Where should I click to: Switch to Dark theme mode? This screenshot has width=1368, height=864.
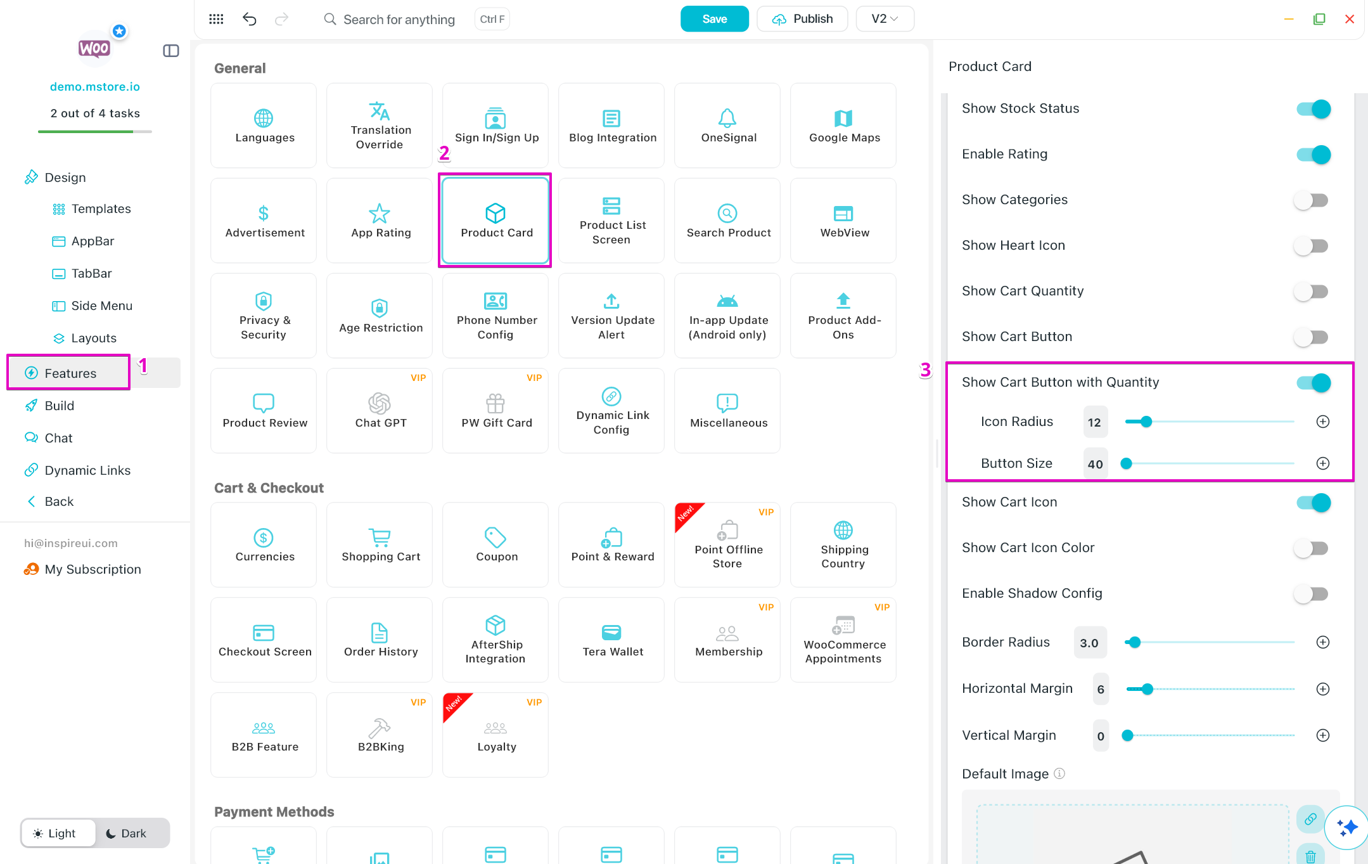tap(127, 833)
